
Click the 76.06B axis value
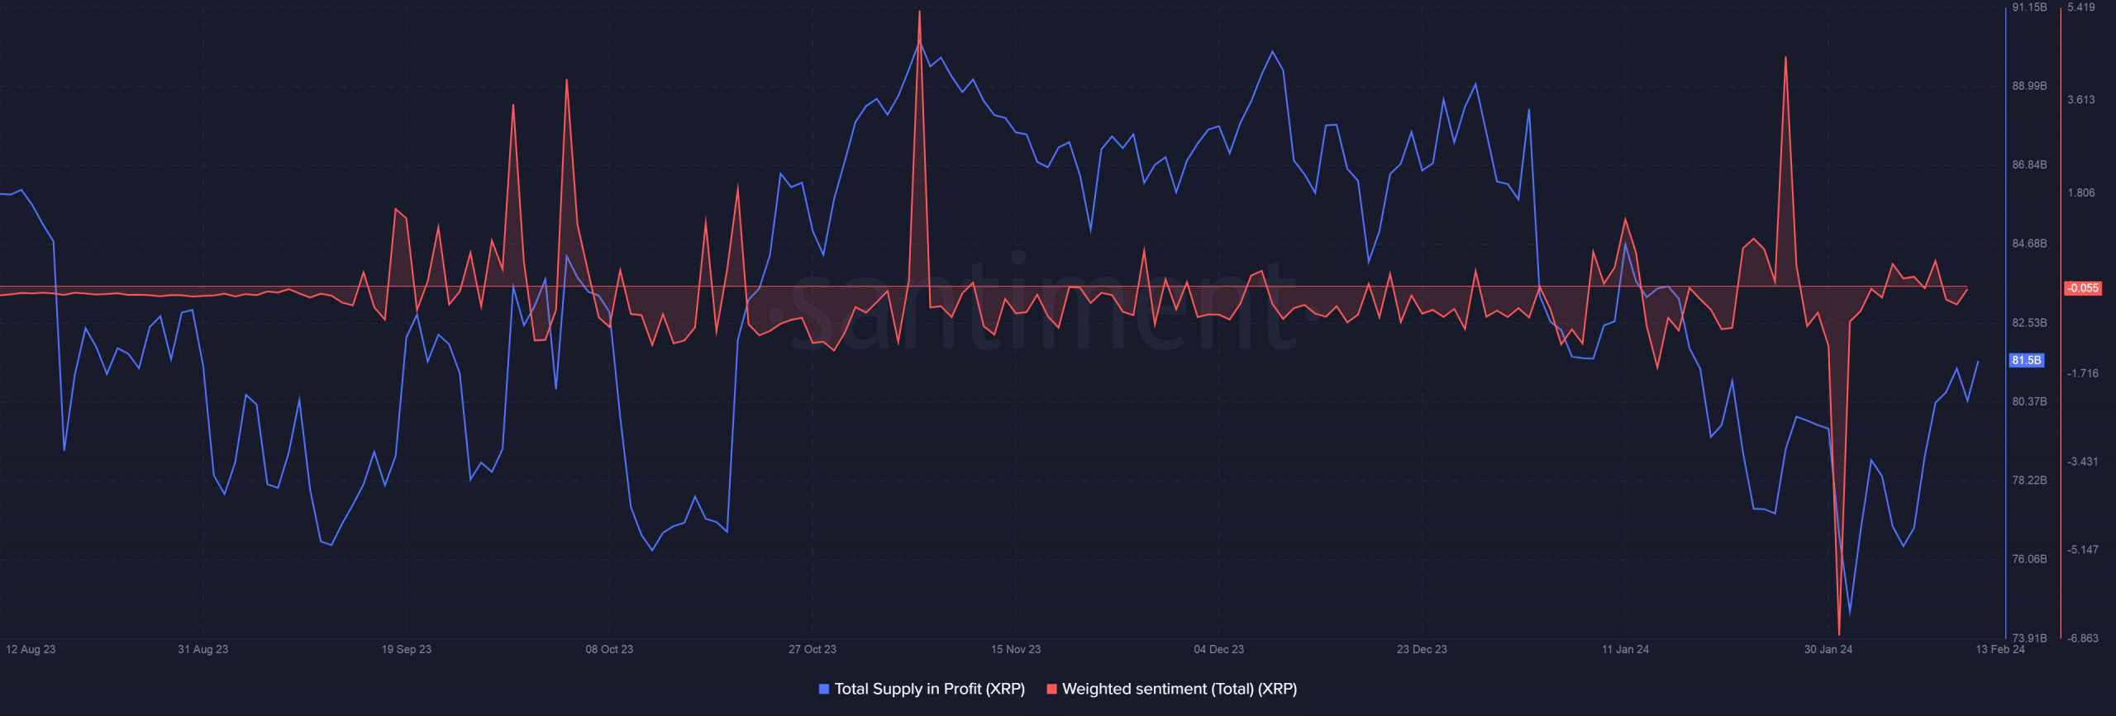click(x=2029, y=559)
